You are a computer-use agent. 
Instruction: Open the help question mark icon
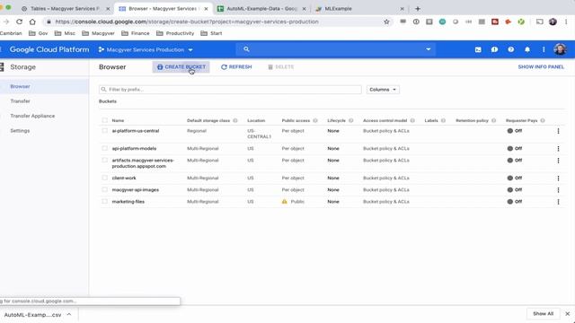511,49
